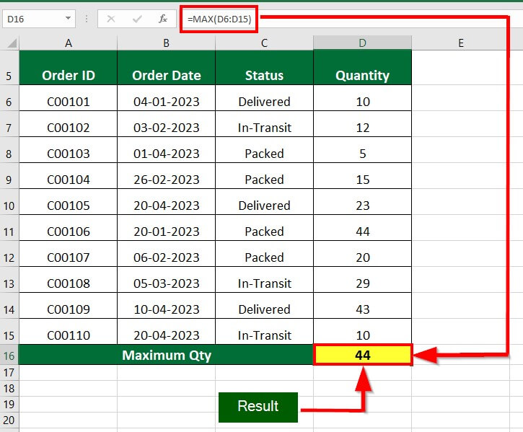Select row 16 header

(x=9, y=355)
